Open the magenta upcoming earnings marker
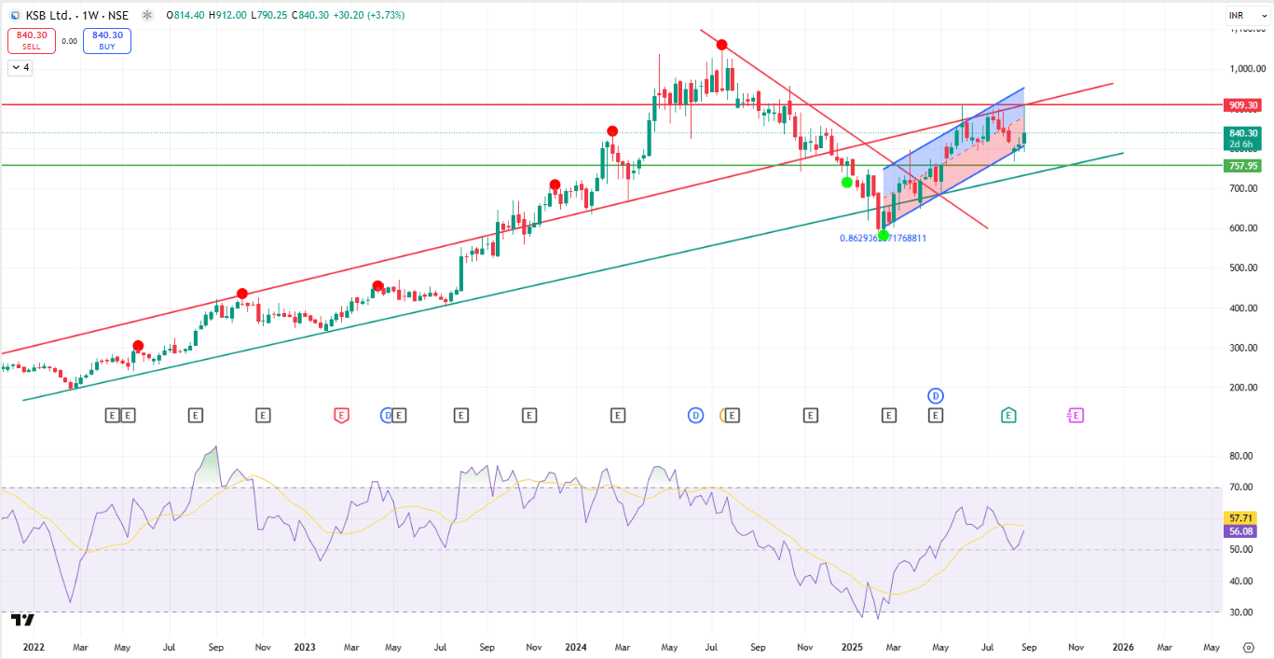Screen dimensions: 1274x659 (x=1075, y=415)
